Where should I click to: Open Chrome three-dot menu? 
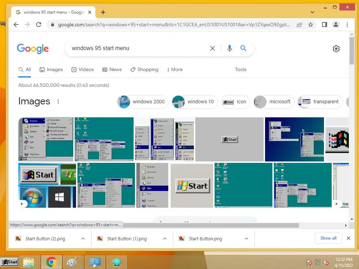pyautogui.click(x=347, y=25)
